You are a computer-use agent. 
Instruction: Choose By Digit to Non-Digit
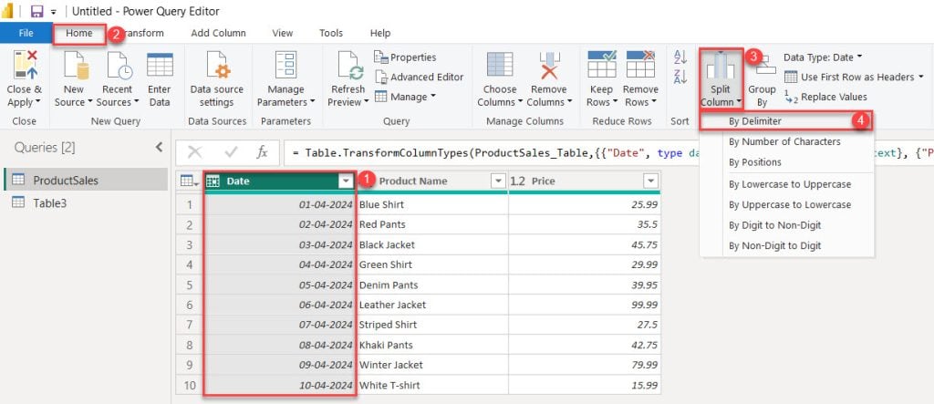[786, 225]
